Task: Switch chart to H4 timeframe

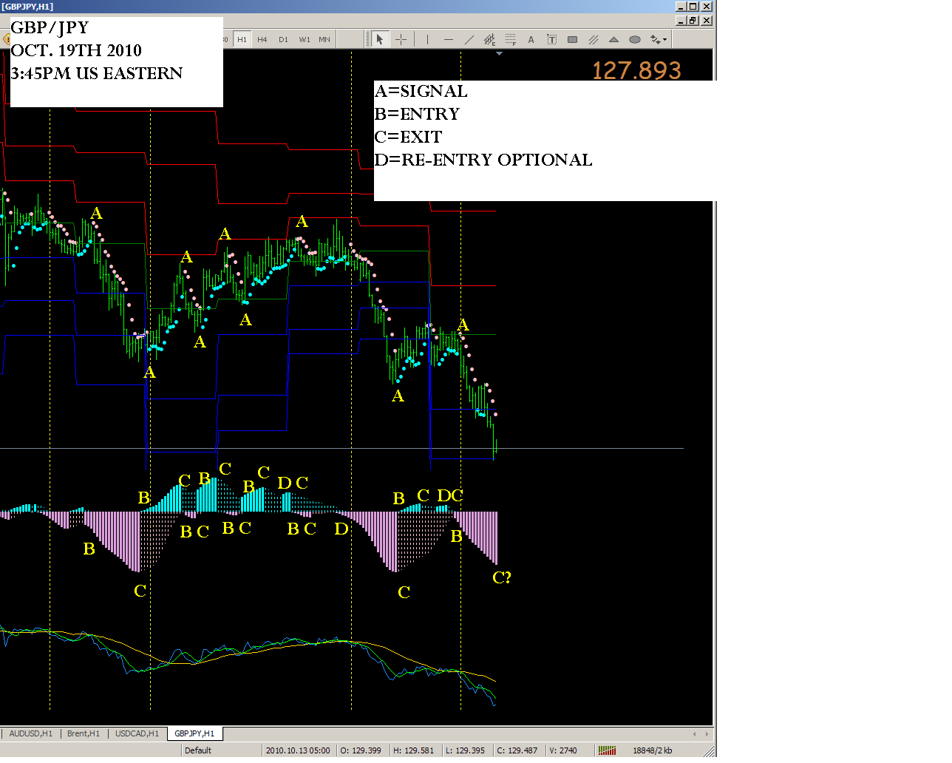Action: coord(262,39)
